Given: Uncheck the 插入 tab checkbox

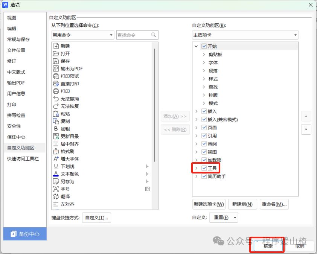Looking at the screenshot, I should (204, 111).
